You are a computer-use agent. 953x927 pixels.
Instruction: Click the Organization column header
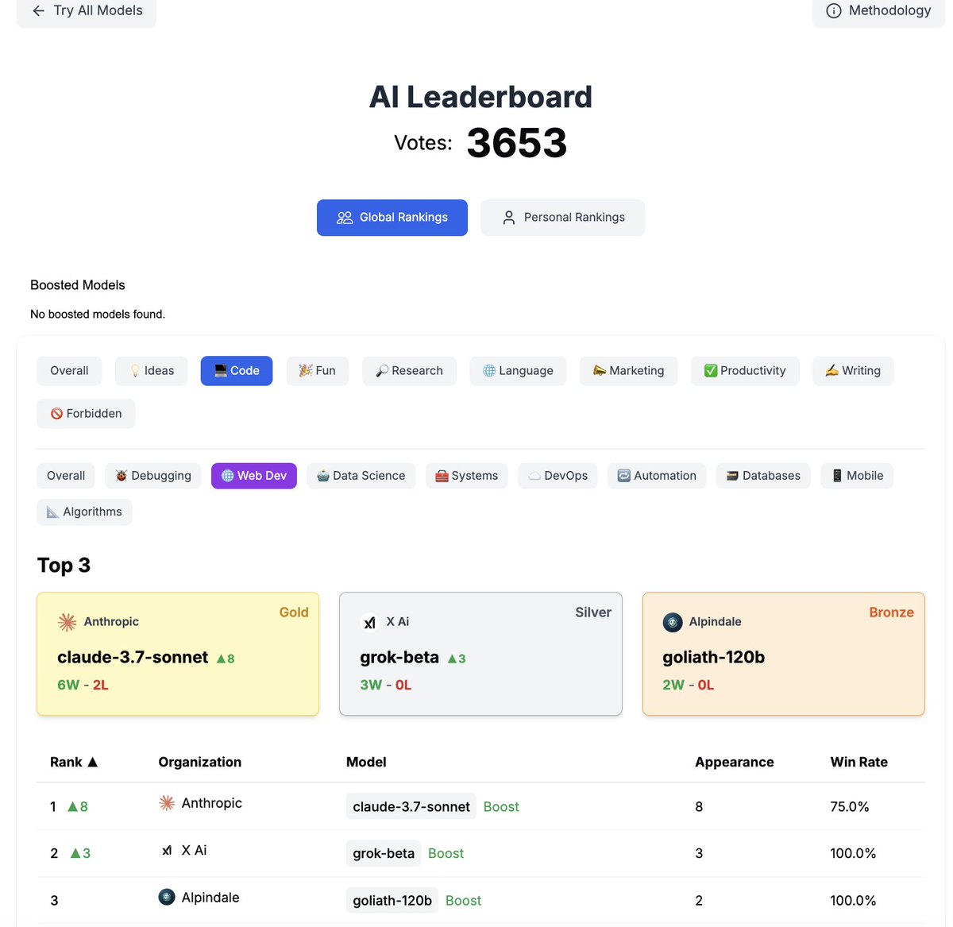(x=200, y=762)
